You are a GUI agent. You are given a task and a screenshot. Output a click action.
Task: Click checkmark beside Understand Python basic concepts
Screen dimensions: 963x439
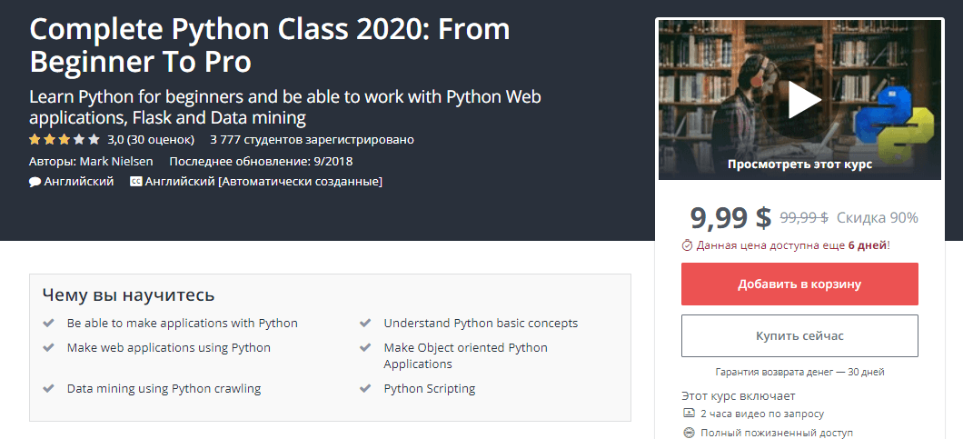365,323
